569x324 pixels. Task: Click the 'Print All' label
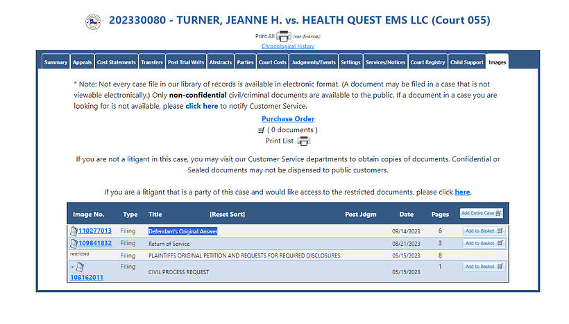(x=265, y=36)
